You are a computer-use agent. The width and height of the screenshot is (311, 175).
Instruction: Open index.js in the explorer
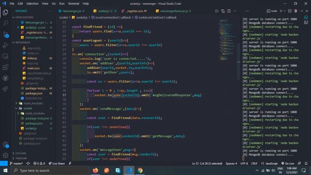pyautogui.click(x=32, y=58)
